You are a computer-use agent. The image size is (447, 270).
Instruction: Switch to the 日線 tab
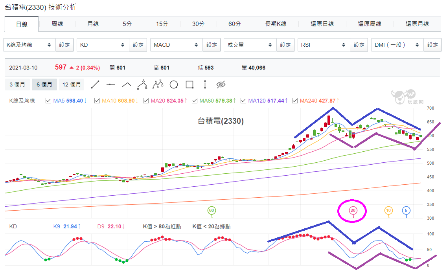(x=22, y=24)
